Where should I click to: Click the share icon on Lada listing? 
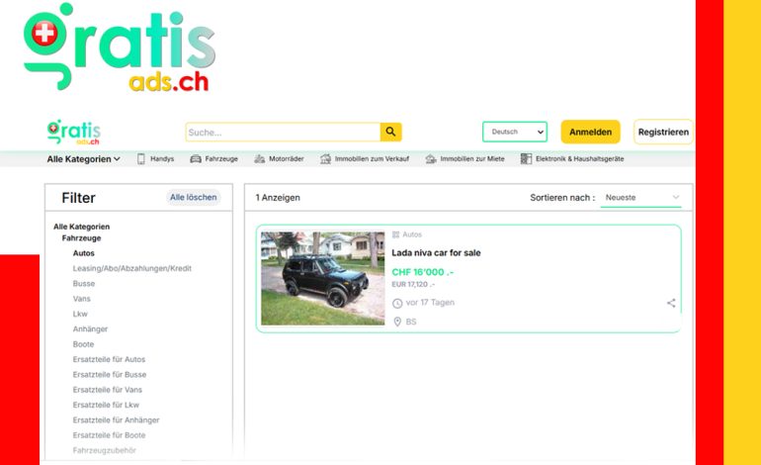point(671,304)
